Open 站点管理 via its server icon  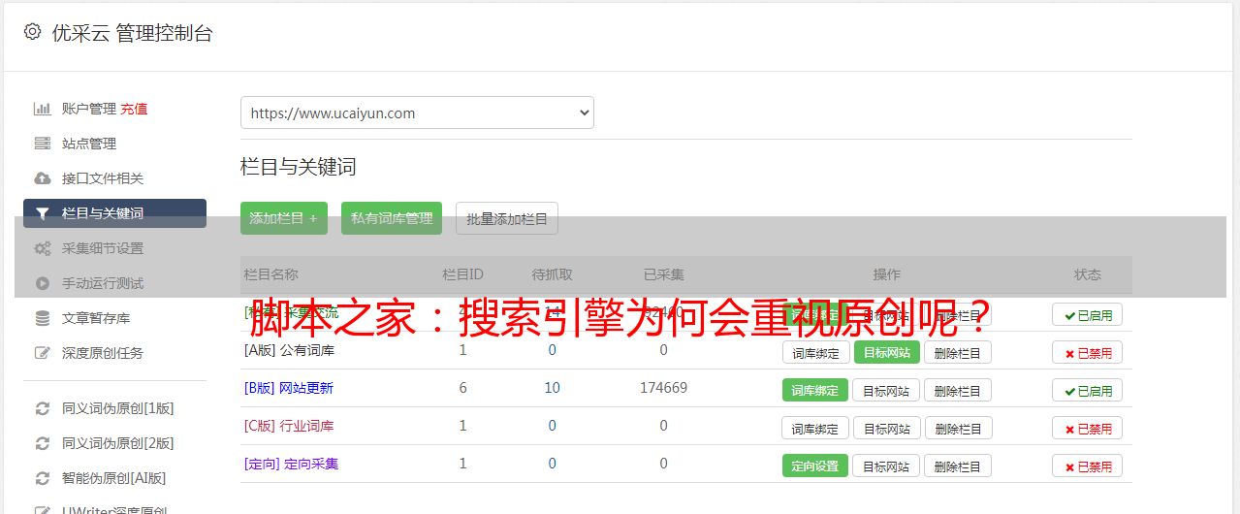(x=42, y=144)
